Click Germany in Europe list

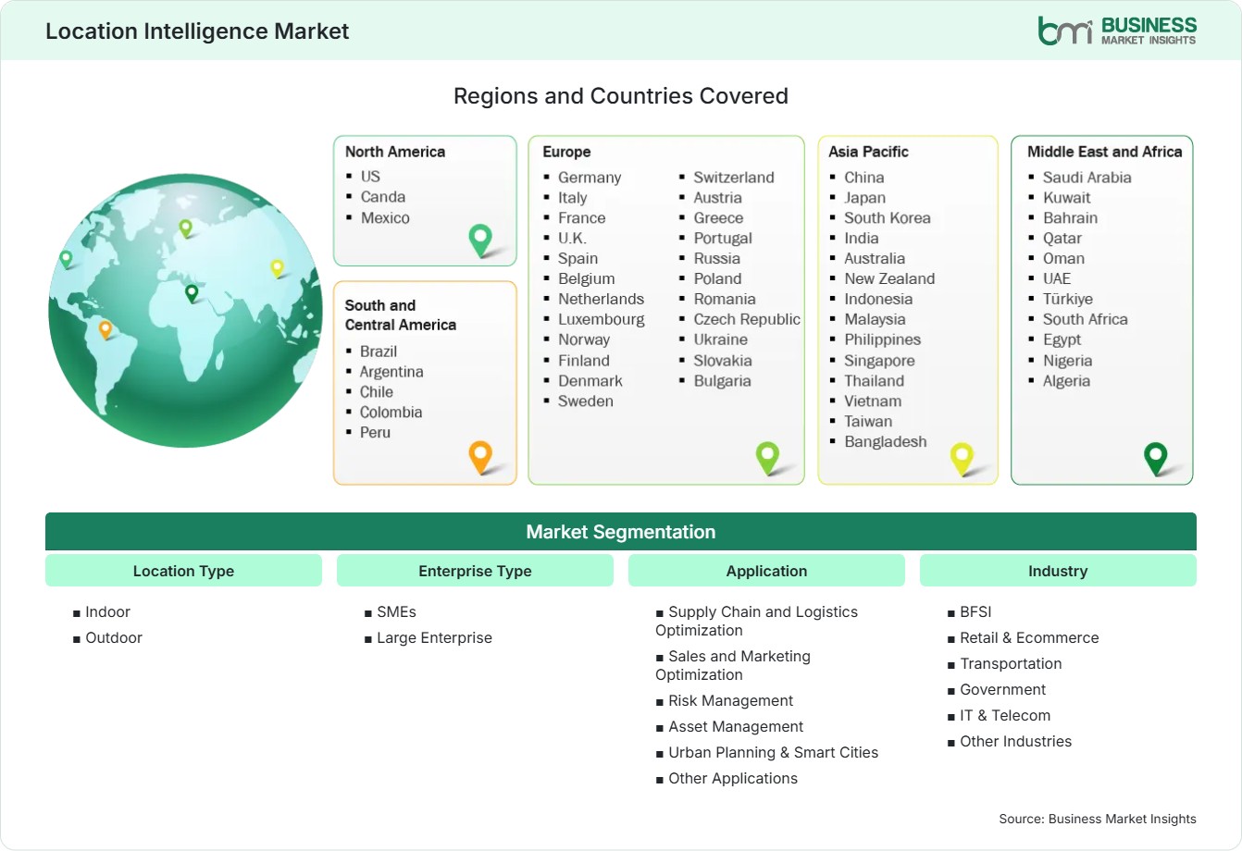[590, 178]
